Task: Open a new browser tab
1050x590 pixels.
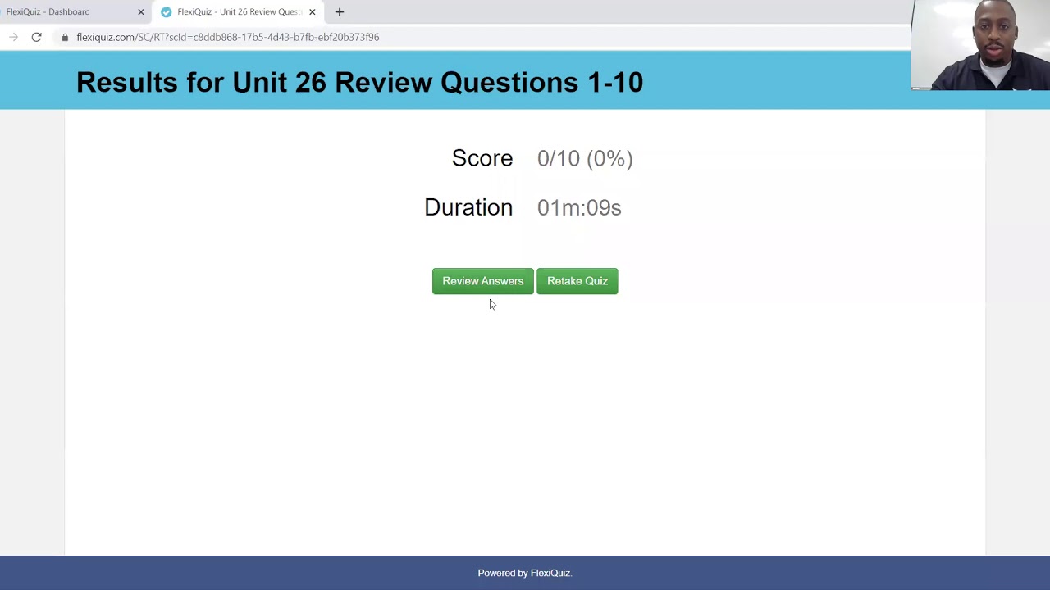Action: click(340, 12)
